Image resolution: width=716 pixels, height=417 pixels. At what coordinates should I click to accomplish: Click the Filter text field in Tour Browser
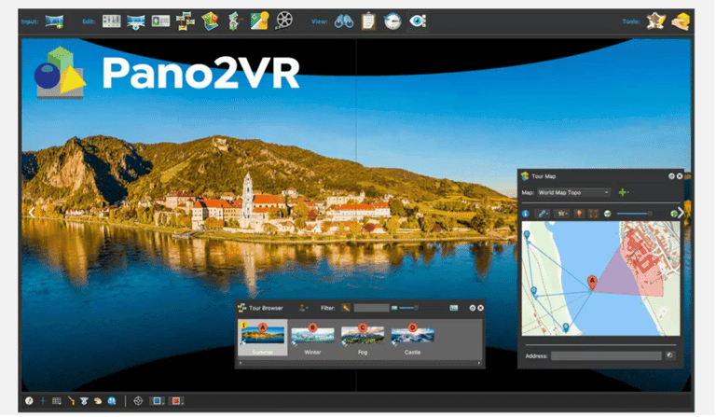click(372, 308)
